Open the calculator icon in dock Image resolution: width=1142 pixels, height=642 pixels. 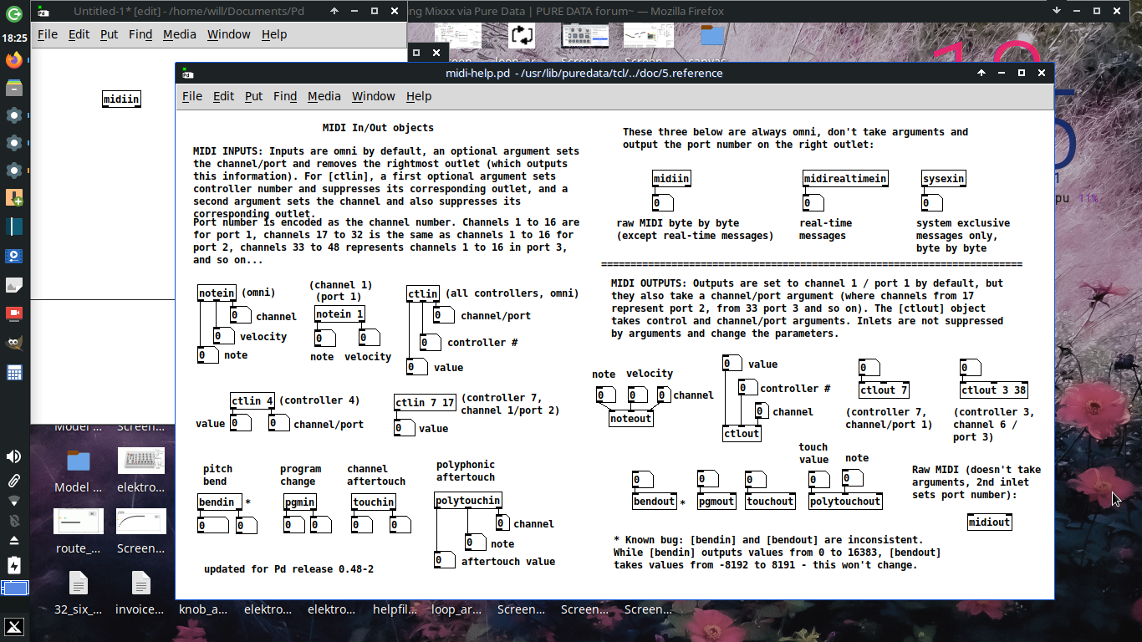click(14, 372)
